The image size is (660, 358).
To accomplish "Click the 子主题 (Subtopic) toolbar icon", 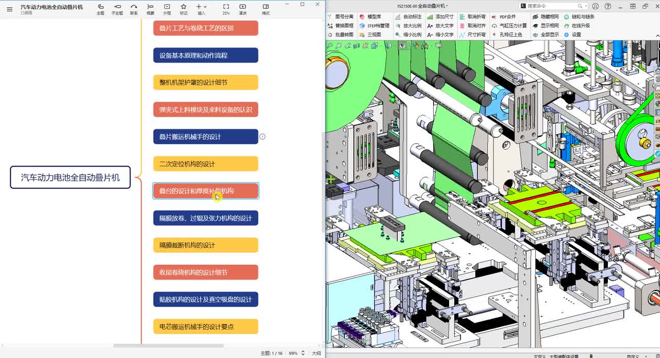I will point(117,9).
